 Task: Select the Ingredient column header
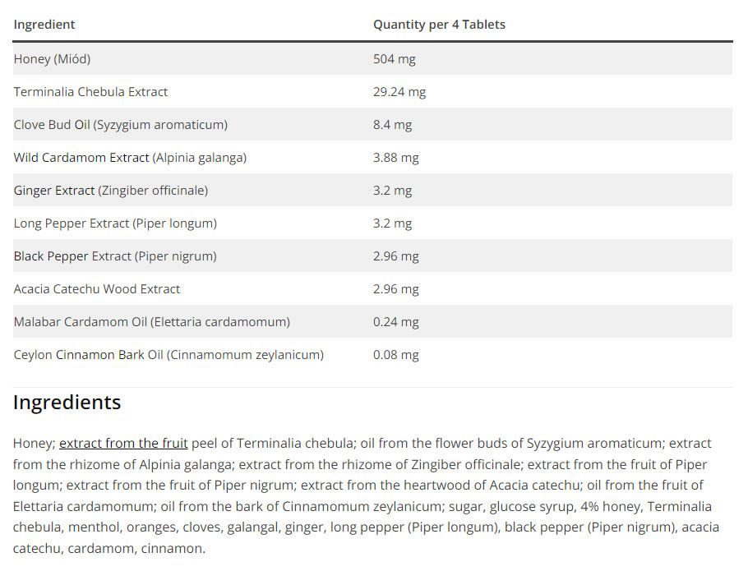(44, 25)
